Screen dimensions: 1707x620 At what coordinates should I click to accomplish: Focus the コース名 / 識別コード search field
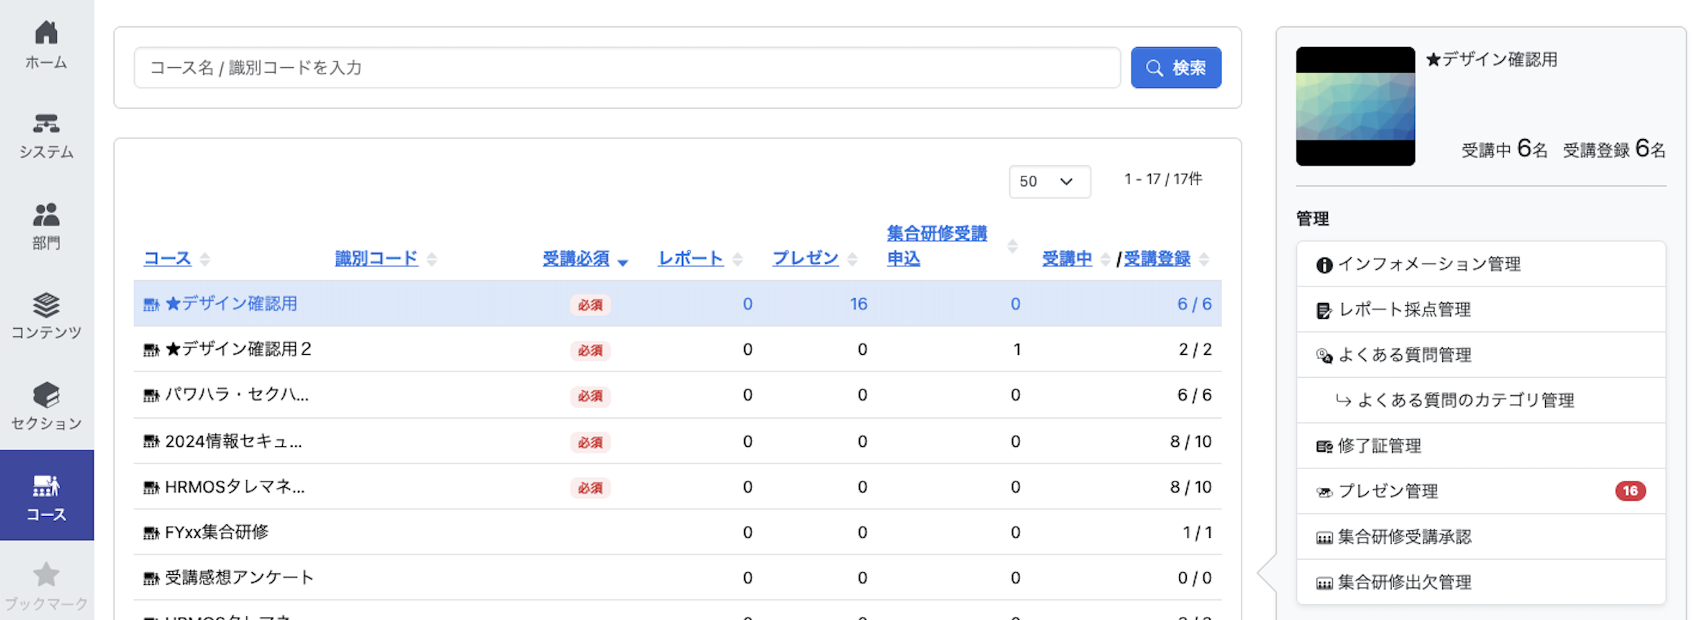[627, 68]
